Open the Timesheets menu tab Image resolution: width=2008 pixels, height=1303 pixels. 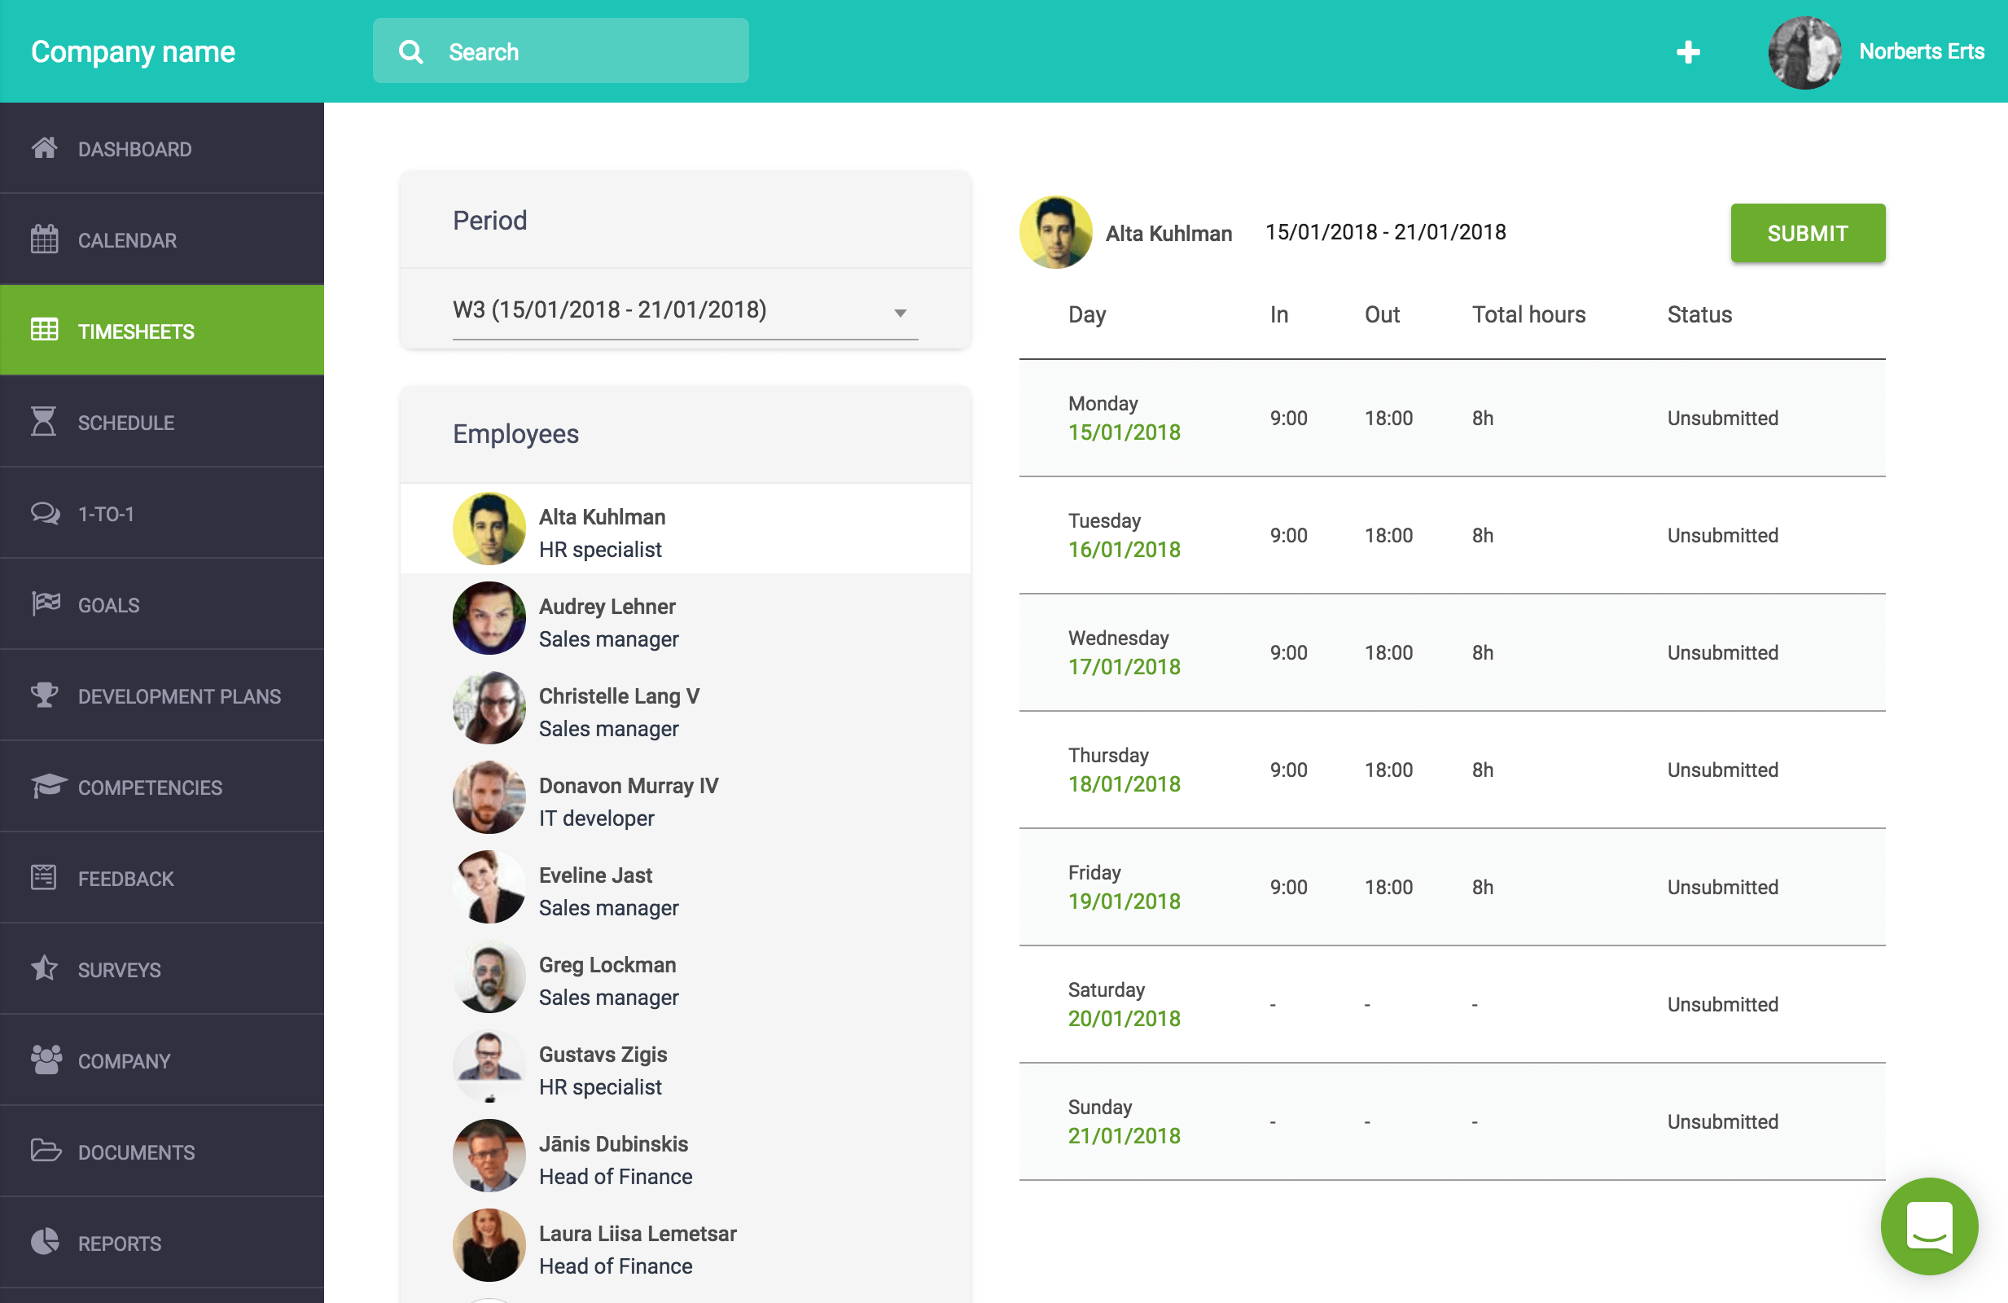tap(163, 331)
